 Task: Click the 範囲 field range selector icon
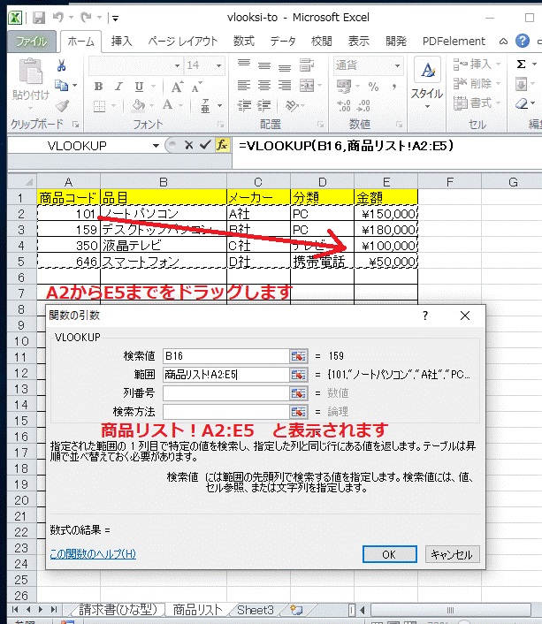click(299, 374)
